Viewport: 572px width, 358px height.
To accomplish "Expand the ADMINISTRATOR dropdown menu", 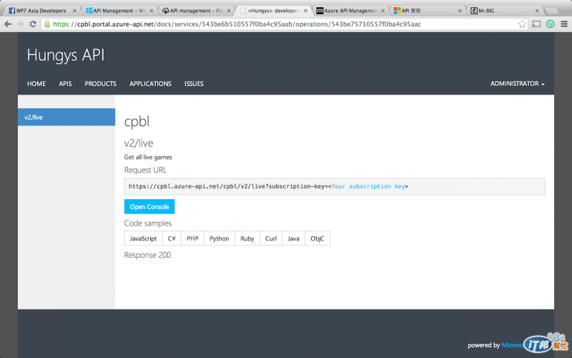I will pos(517,84).
